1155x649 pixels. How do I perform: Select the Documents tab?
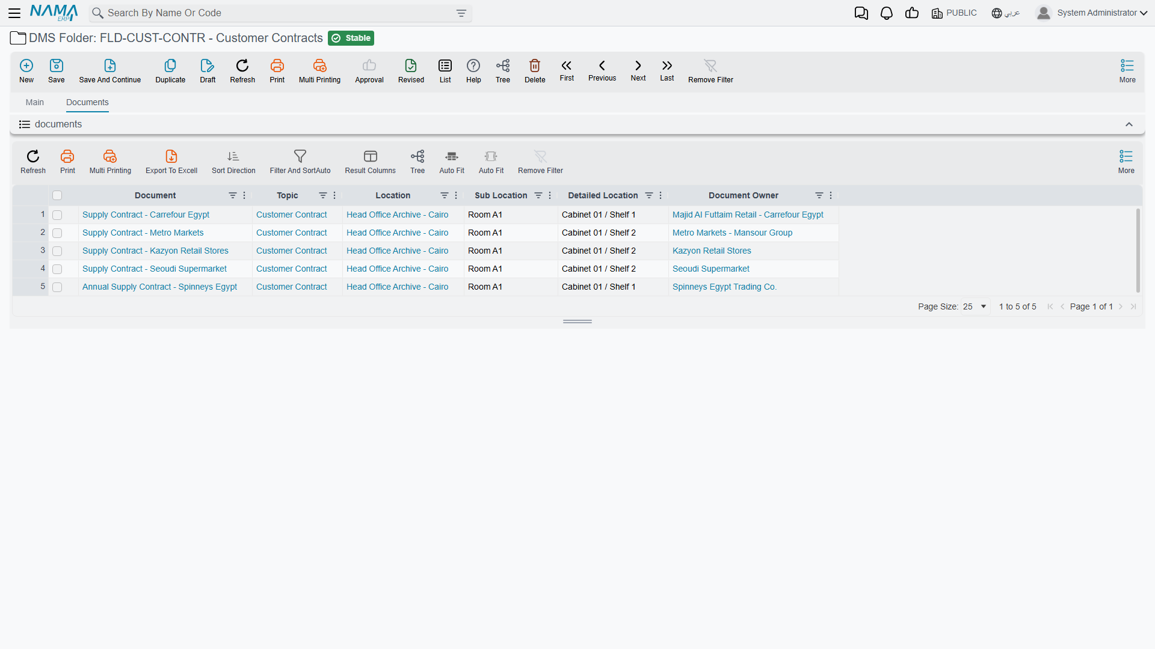pos(87,102)
